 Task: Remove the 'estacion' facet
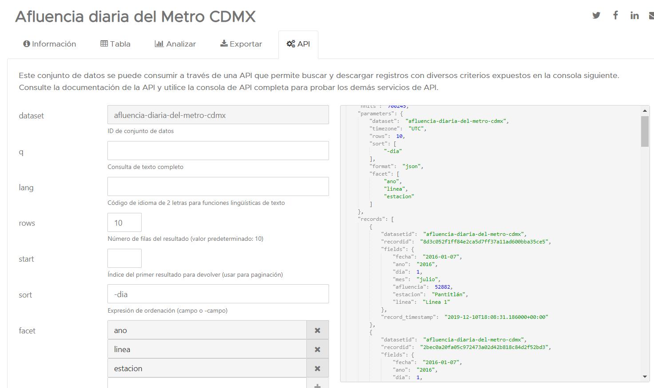coord(317,368)
